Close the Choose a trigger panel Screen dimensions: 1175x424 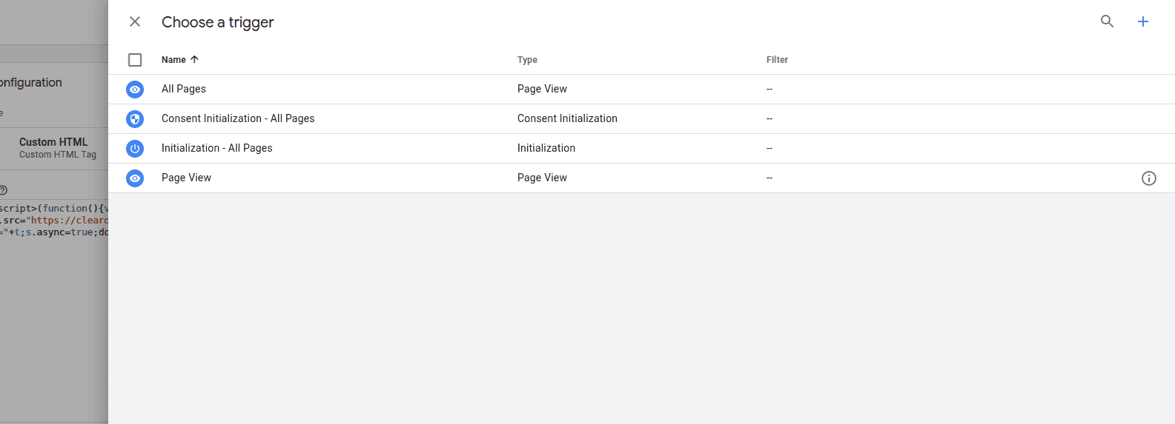(135, 22)
